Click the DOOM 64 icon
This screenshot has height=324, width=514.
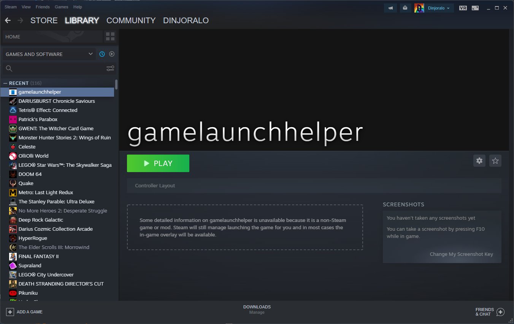pos(13,174)
